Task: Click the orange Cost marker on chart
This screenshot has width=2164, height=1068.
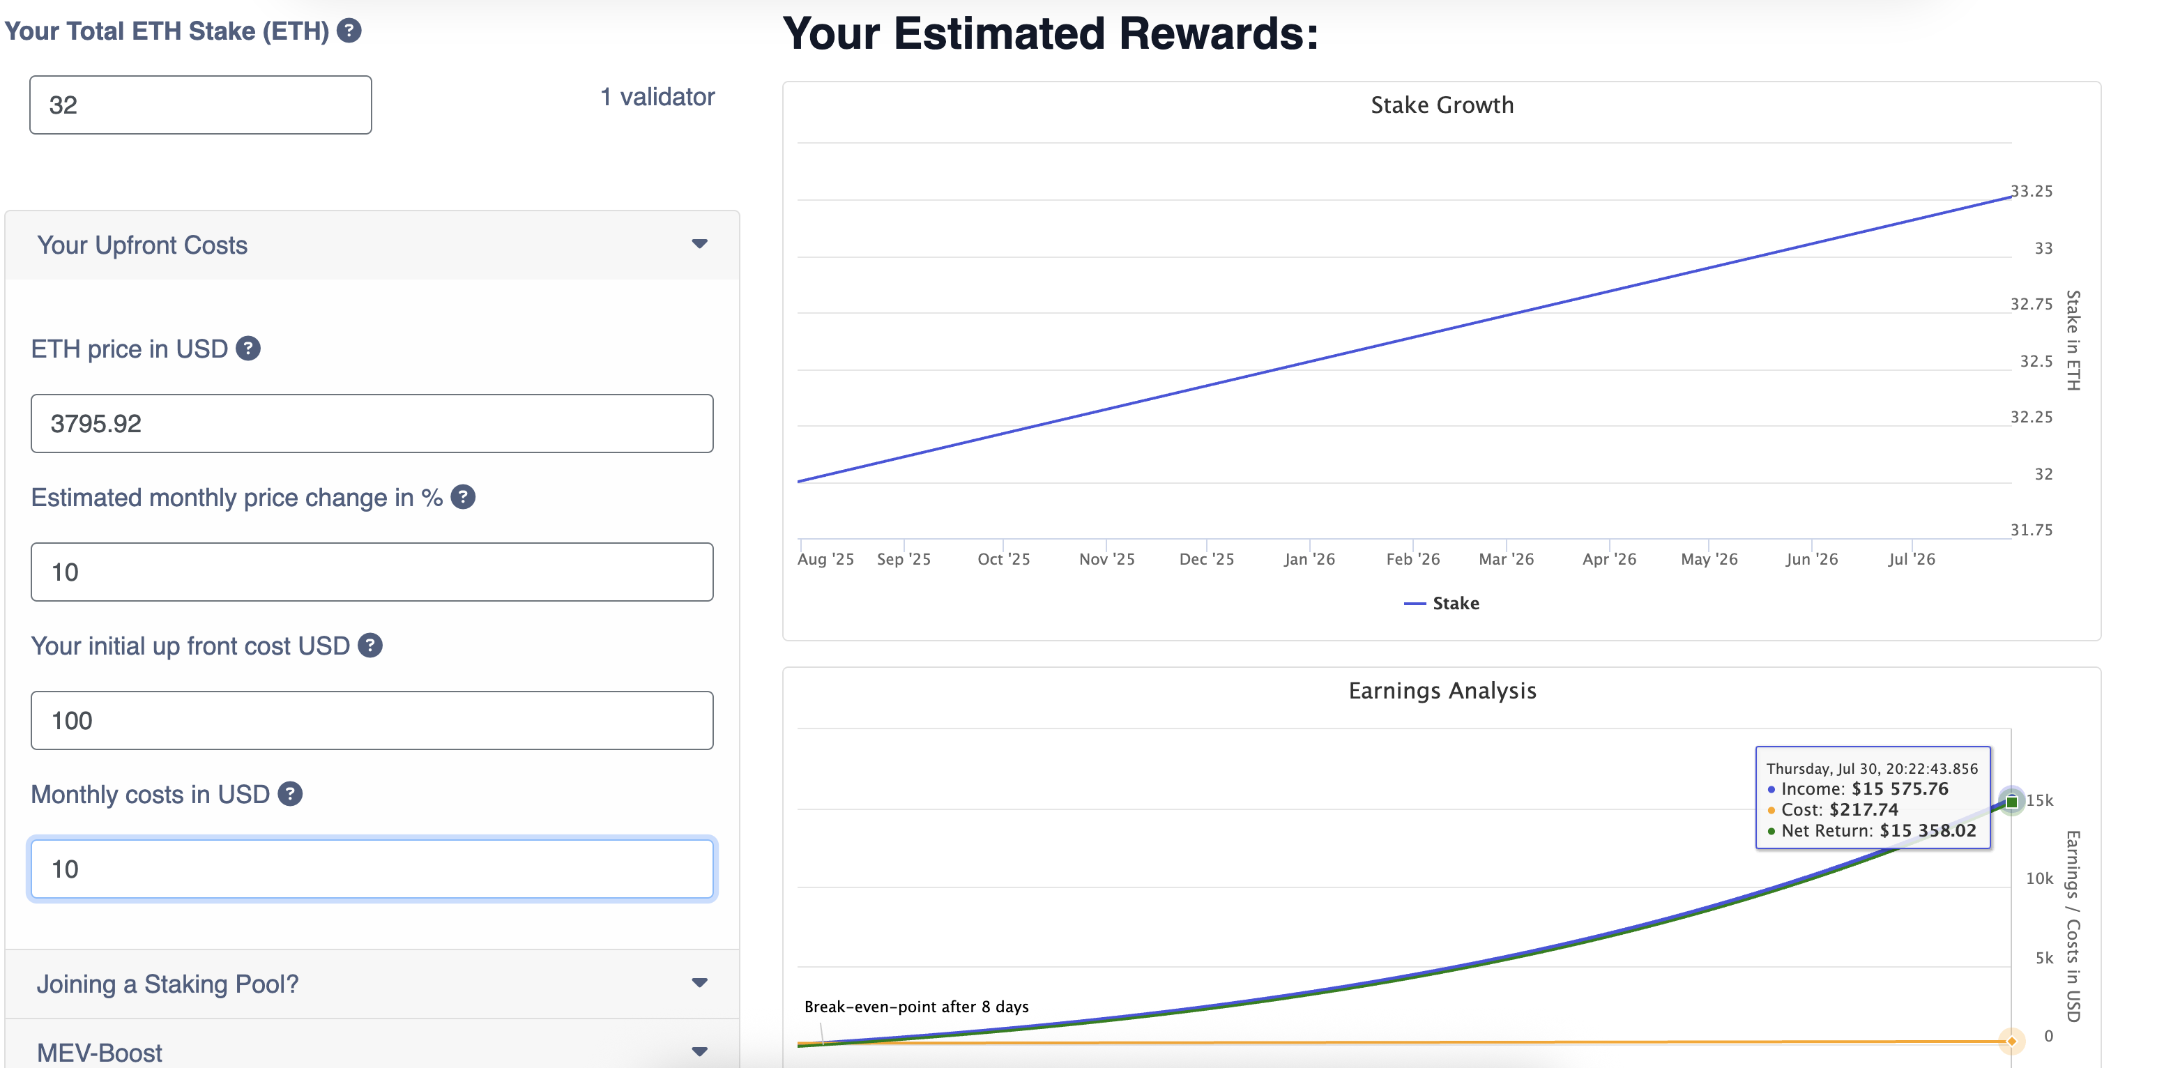Action: [2011, 1041]
